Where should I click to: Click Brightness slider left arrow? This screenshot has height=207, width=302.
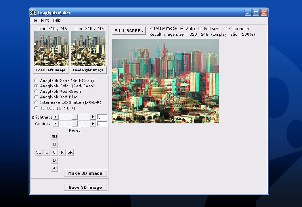56,117
